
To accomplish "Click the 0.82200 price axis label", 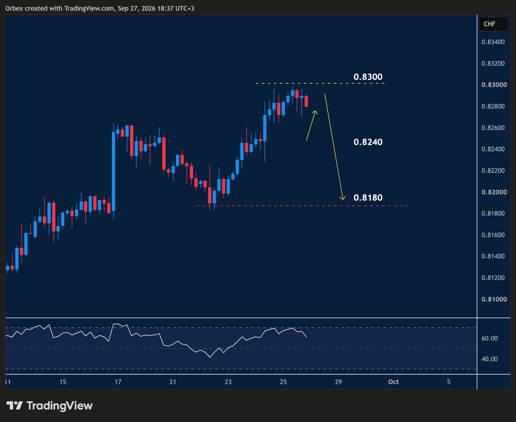I will tap(493, 171).
